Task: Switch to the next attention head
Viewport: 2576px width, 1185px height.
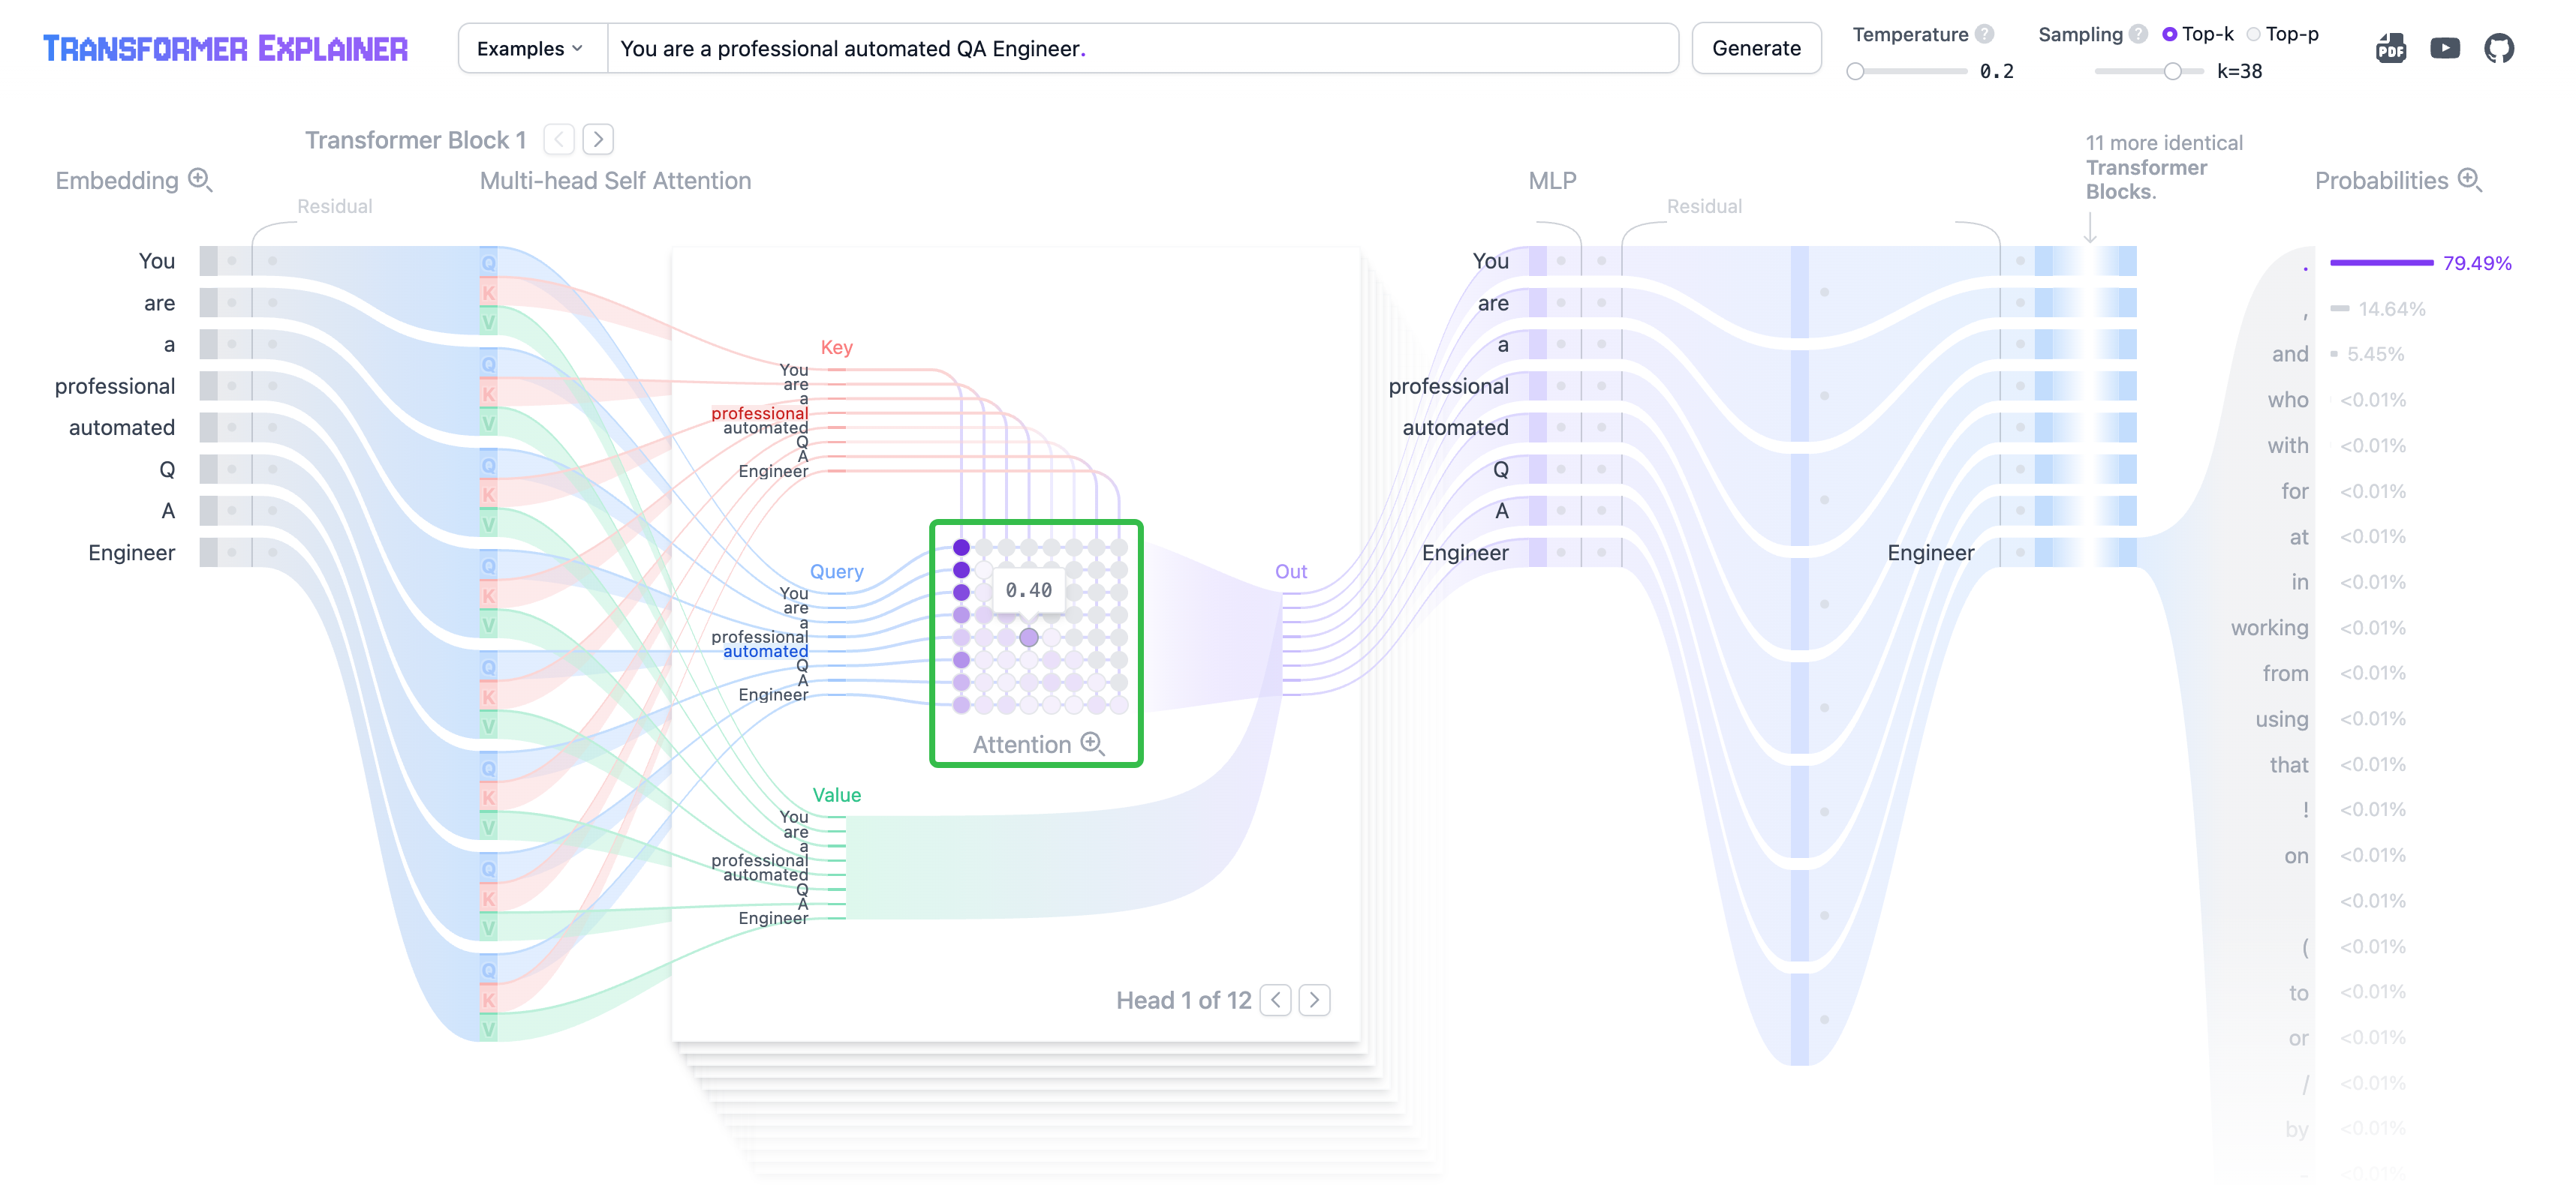Action: 1314,1000
